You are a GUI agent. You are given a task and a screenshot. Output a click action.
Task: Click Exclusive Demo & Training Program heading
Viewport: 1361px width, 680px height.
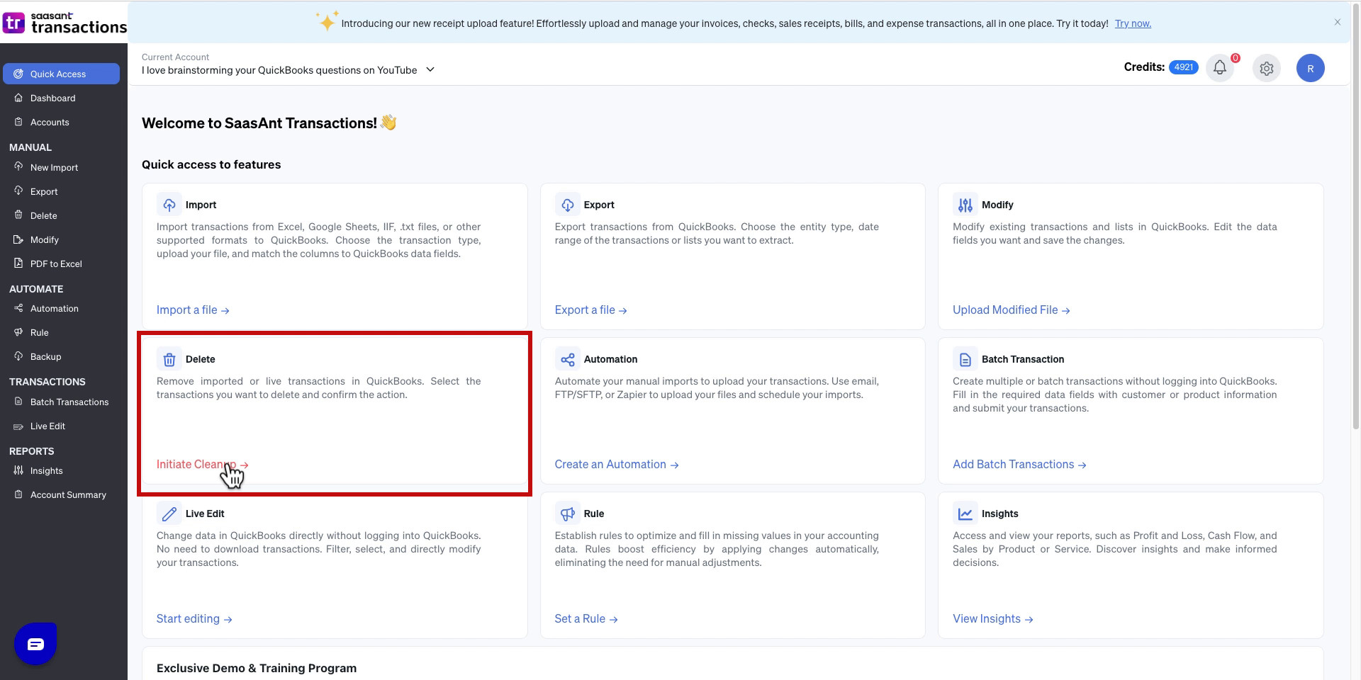coord(257,668)
